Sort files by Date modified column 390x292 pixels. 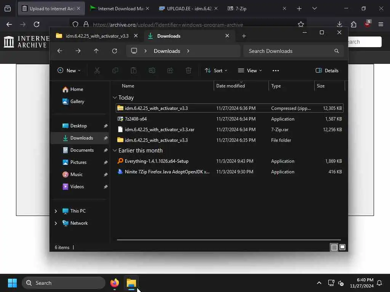230,86
